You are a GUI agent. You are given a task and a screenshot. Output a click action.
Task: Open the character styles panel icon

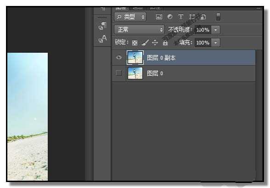[103, 39]
